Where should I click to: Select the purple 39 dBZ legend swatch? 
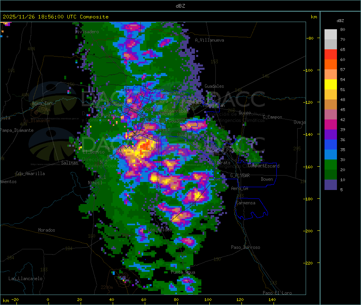coord(331,135)
